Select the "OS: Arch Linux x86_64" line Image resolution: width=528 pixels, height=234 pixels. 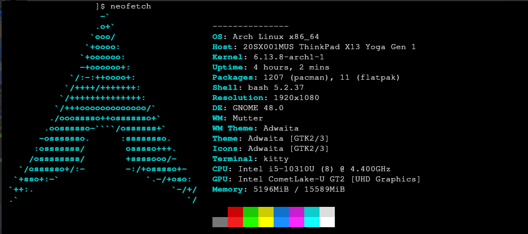tap(266, 37)
